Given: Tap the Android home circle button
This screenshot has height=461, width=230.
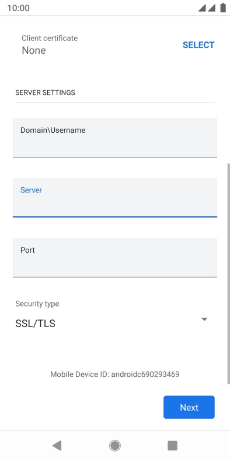Looking at the screenshot, I should point(115,446).
